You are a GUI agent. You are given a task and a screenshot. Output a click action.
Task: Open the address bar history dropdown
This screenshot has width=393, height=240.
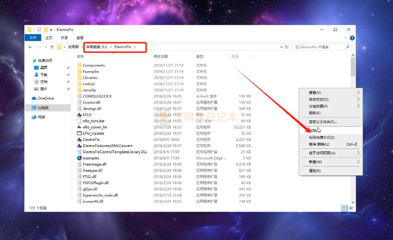tap(281, 47)
